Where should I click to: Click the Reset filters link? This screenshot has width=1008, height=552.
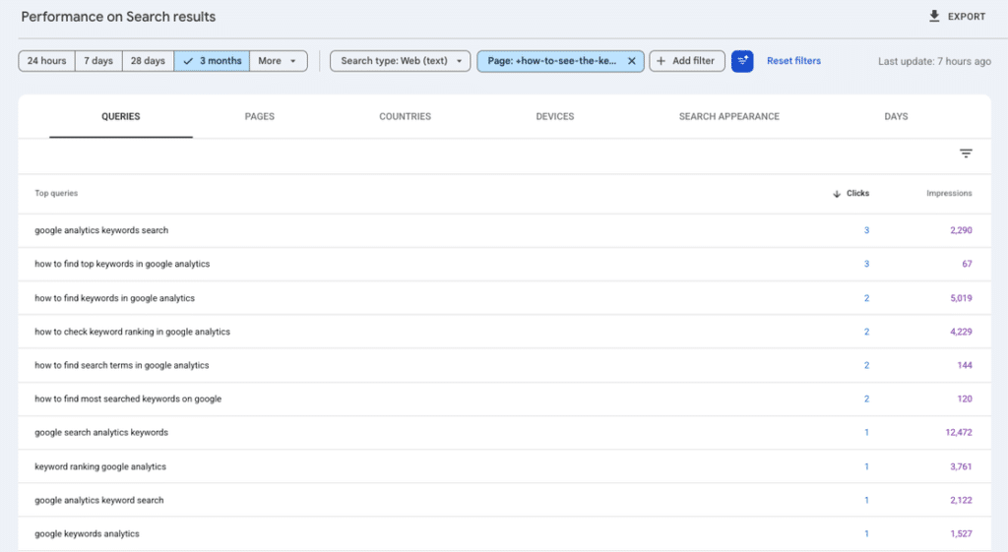point(793,61)
